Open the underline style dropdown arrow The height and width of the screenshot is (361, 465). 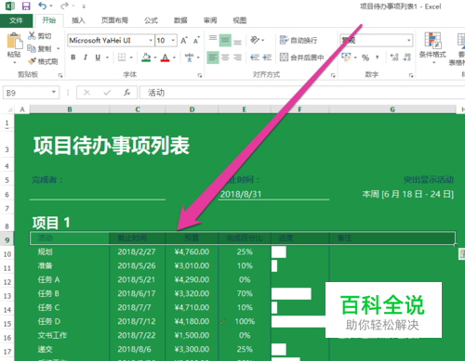click(x=108, y=58)
